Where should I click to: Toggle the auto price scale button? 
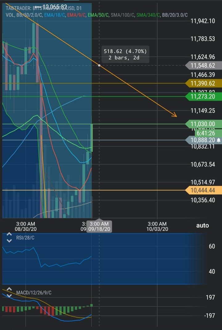[202, 226]
